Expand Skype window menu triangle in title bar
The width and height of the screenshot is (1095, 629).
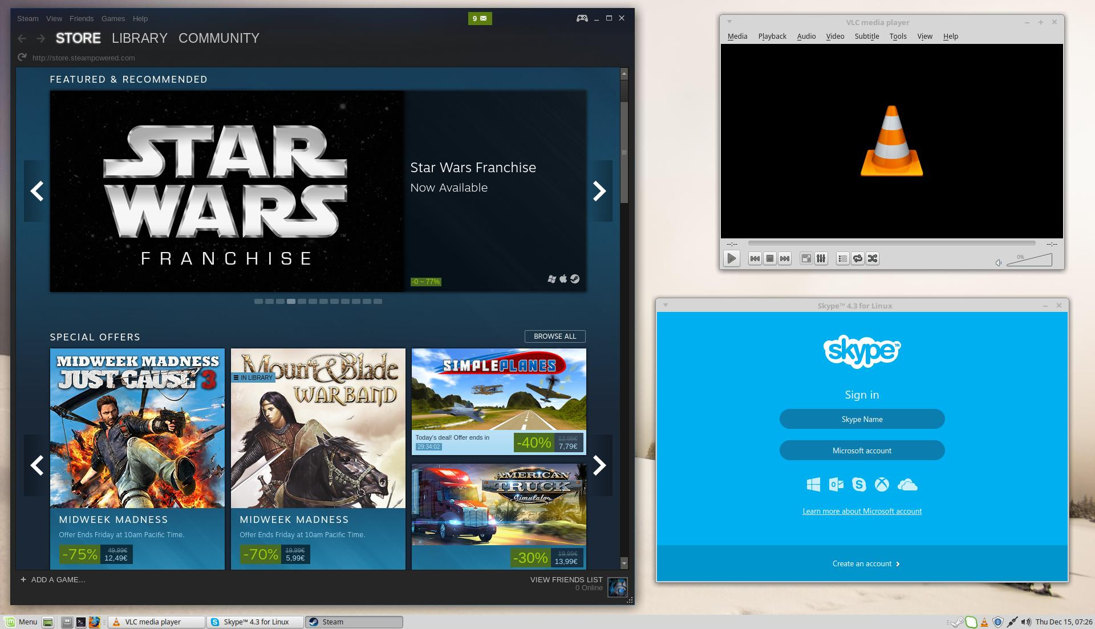(665, 305)
